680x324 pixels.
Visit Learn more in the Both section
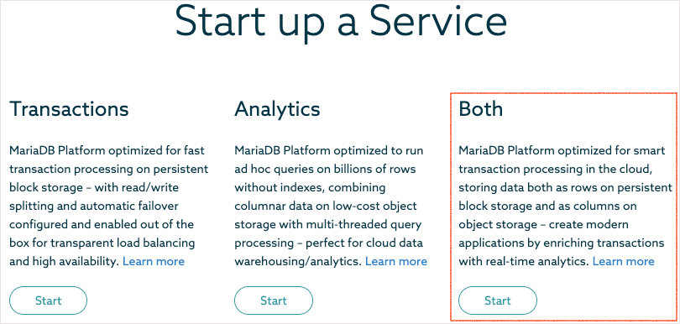[x=623, y=261]
